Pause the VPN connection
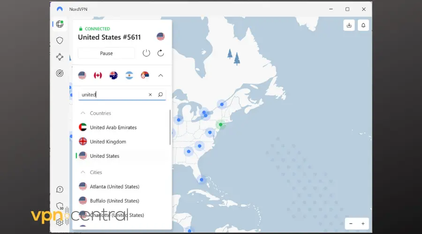422x234 pixels. (106, 53)
